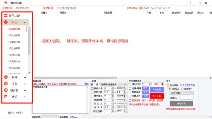212x119 pixels.
Task: Click the horizontal scrollbar under results table
Action: [x=76, y=78]
